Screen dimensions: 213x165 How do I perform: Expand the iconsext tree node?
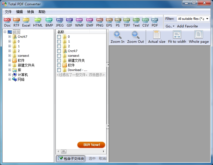click(10, 55)
